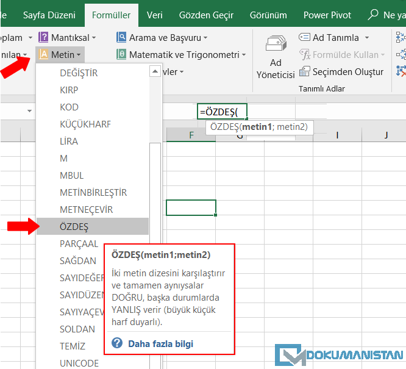Click the selected cell in column F
The image size is (406, 369).
pyautogui.click(x=191, y=207)
